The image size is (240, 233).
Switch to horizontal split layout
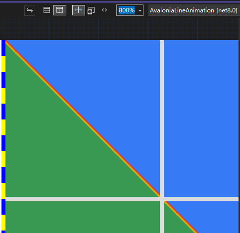pyautogui.click(x=47, y=10)
